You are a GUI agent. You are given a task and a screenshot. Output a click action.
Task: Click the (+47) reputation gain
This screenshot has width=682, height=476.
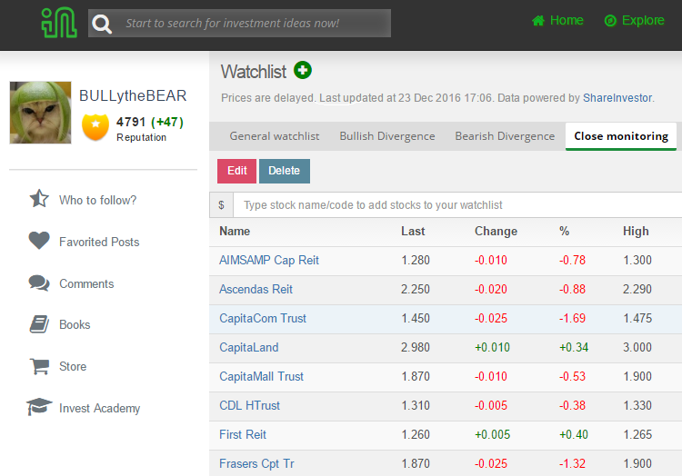[167, 122]
